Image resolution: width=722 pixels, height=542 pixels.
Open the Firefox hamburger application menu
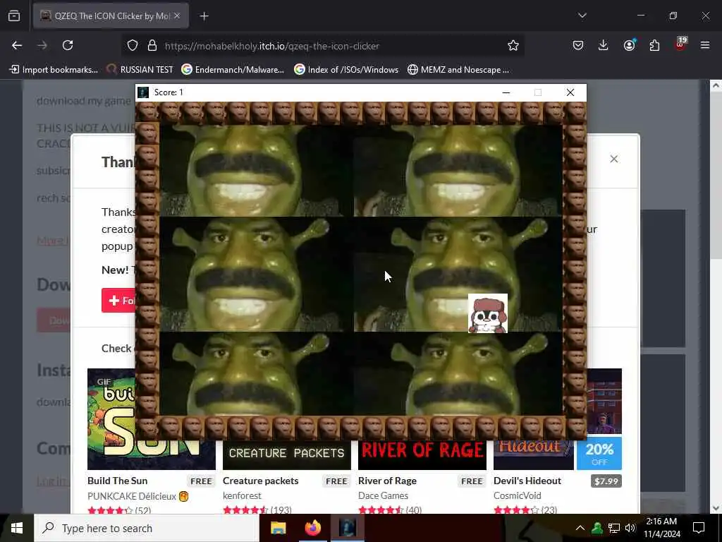pyautogui.click(x=705, y=45)
